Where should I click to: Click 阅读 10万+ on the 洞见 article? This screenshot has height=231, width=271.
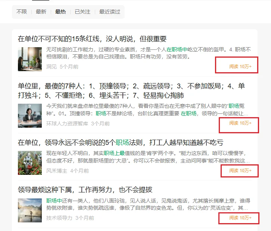(x=240, y=67)
